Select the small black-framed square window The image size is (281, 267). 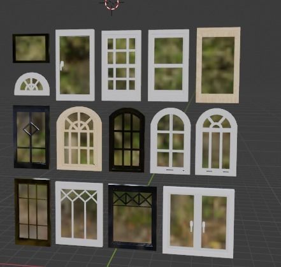click(31, 48)
